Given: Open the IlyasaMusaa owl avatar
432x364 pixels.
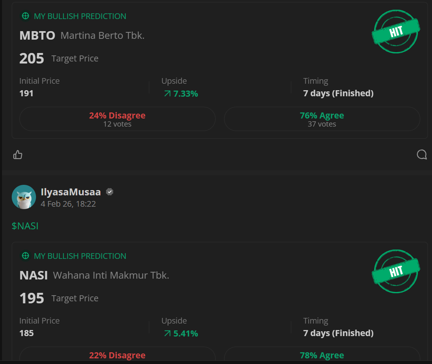Looking at the screenshot, I should (x=24, y=197).
